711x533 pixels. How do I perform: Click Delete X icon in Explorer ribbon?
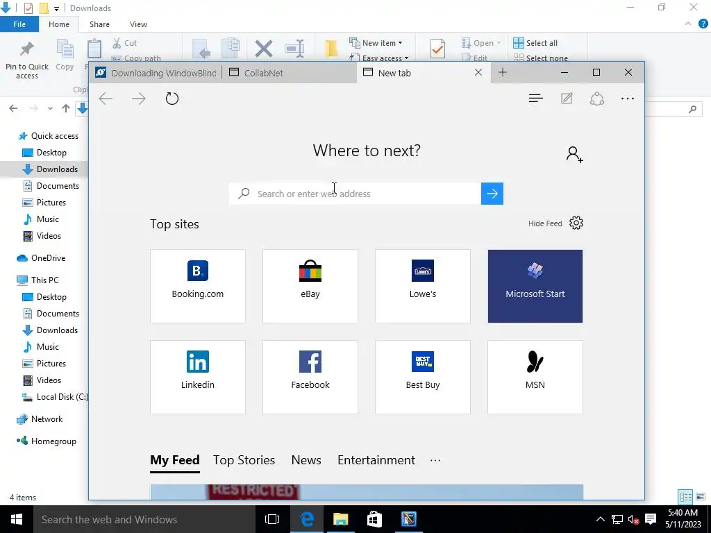point(263,49)
